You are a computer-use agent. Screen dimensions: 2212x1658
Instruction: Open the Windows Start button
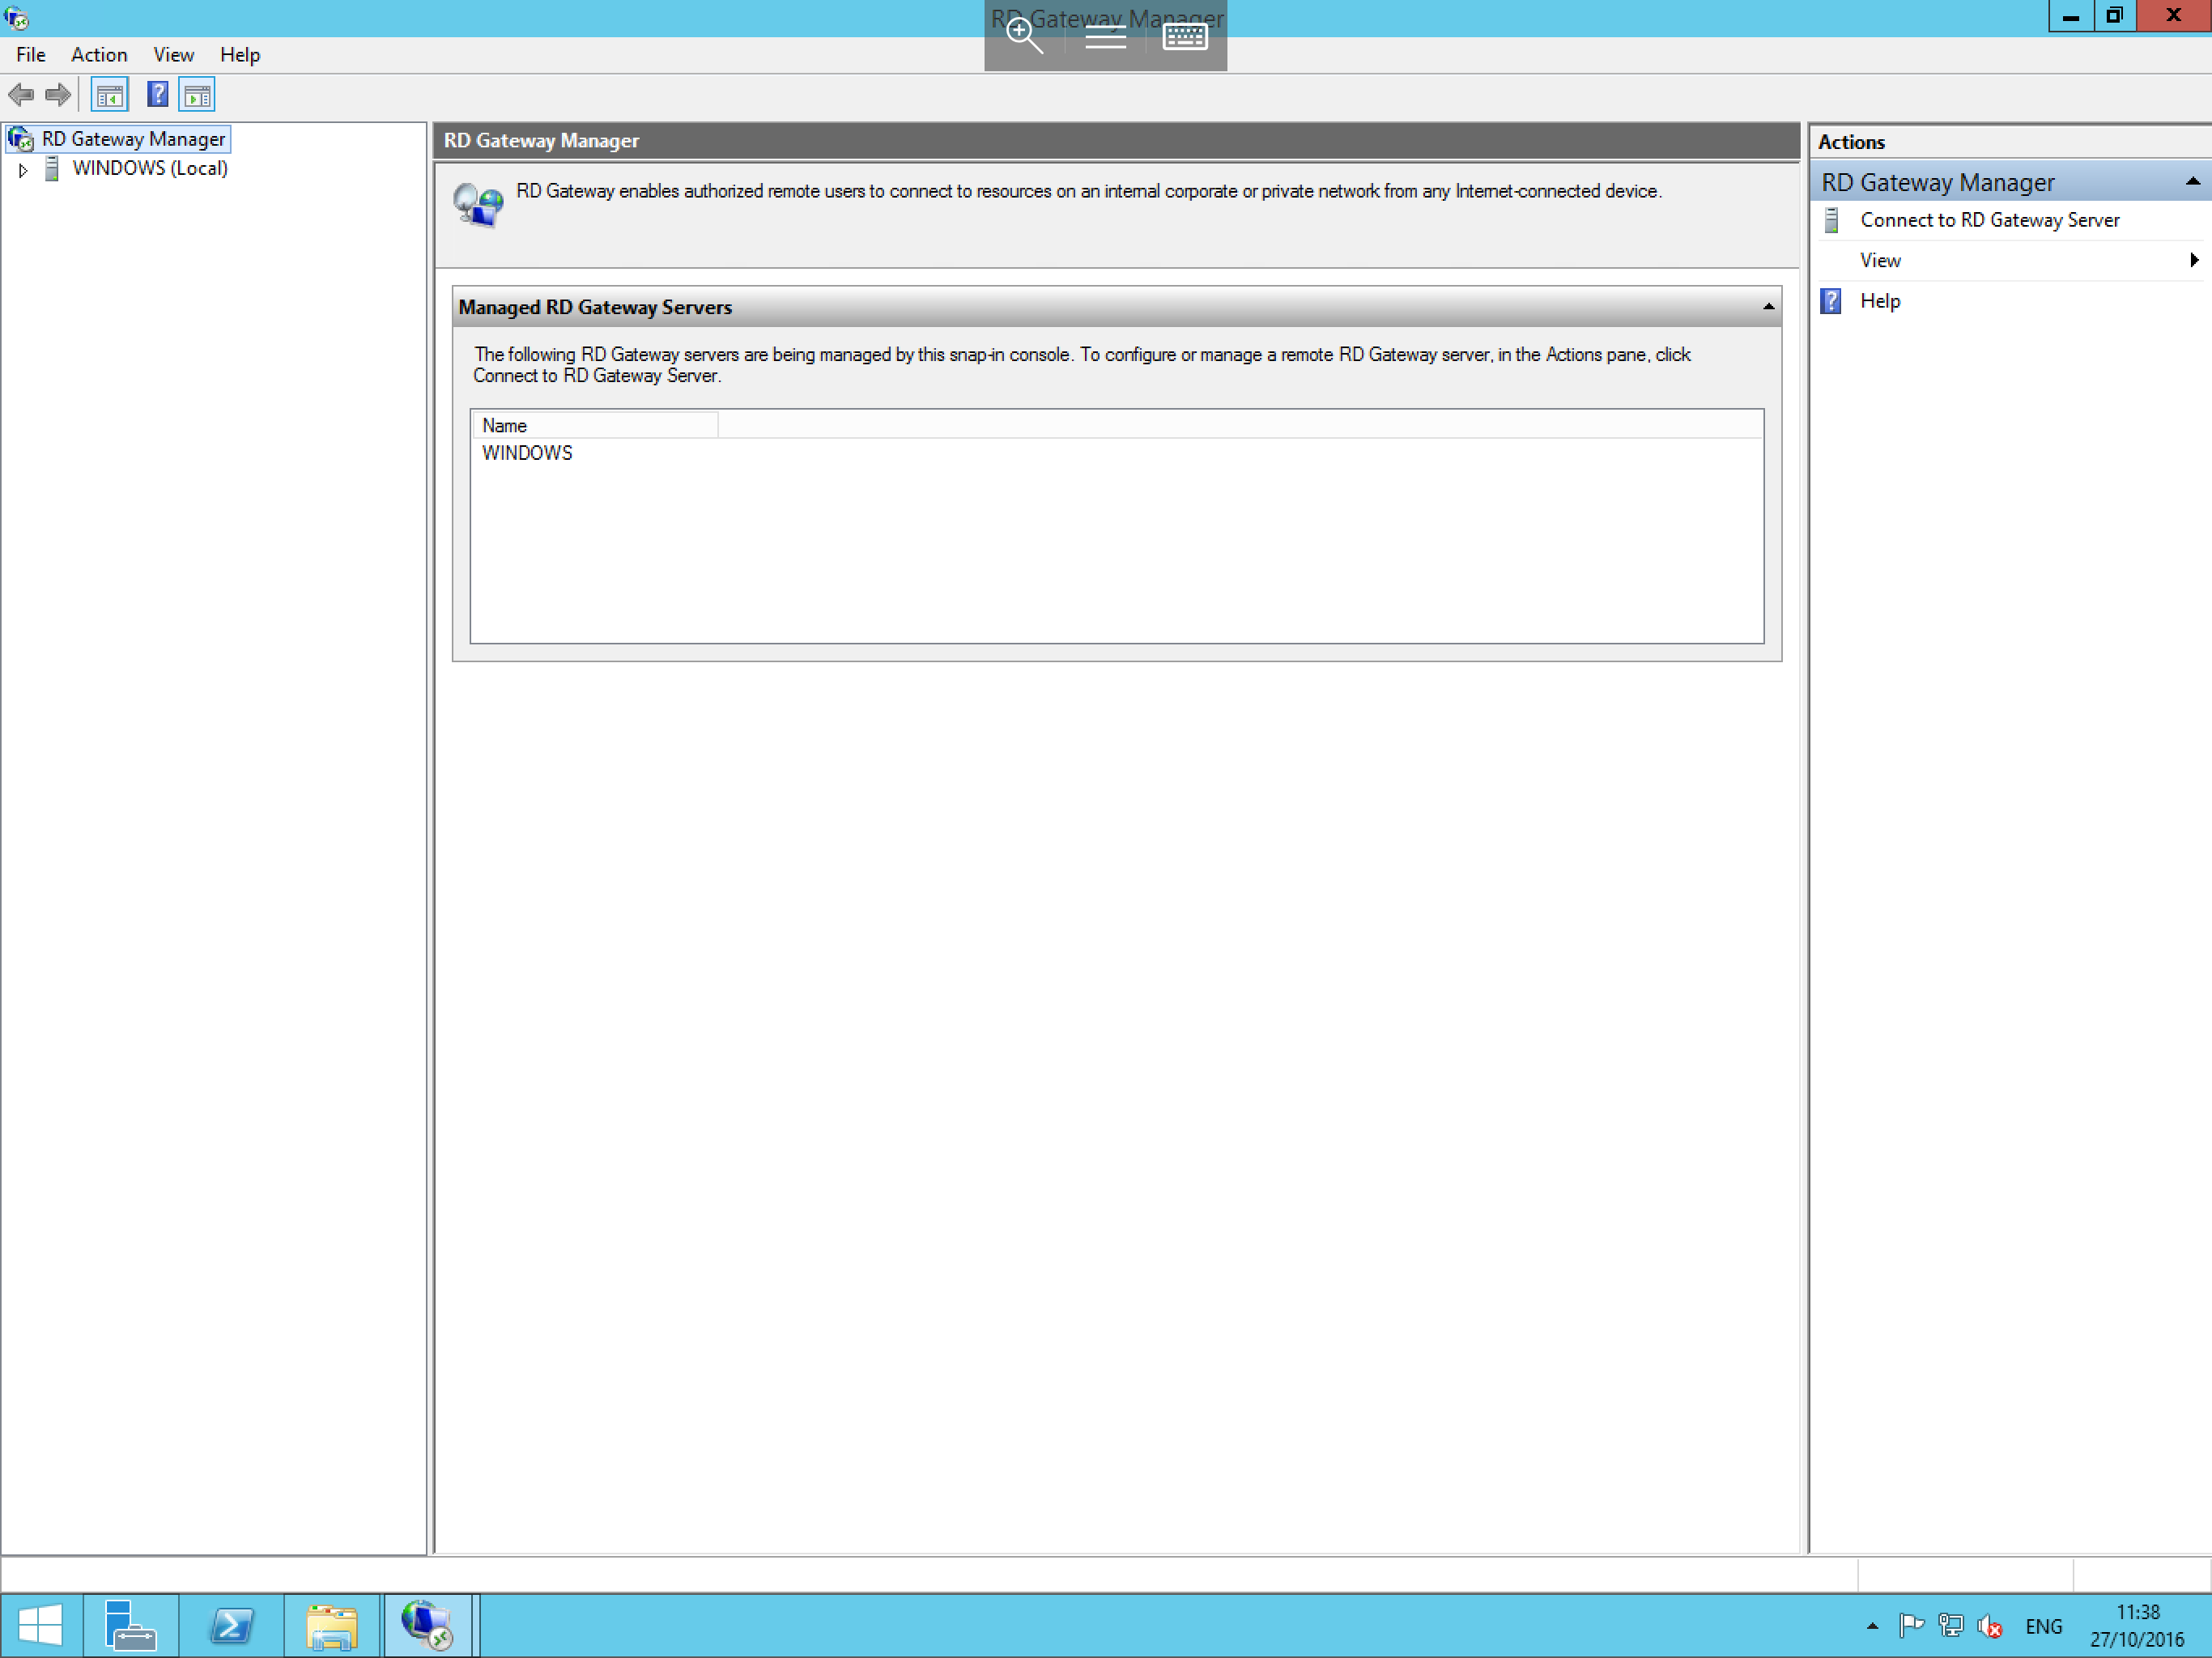pos(41,1625)
